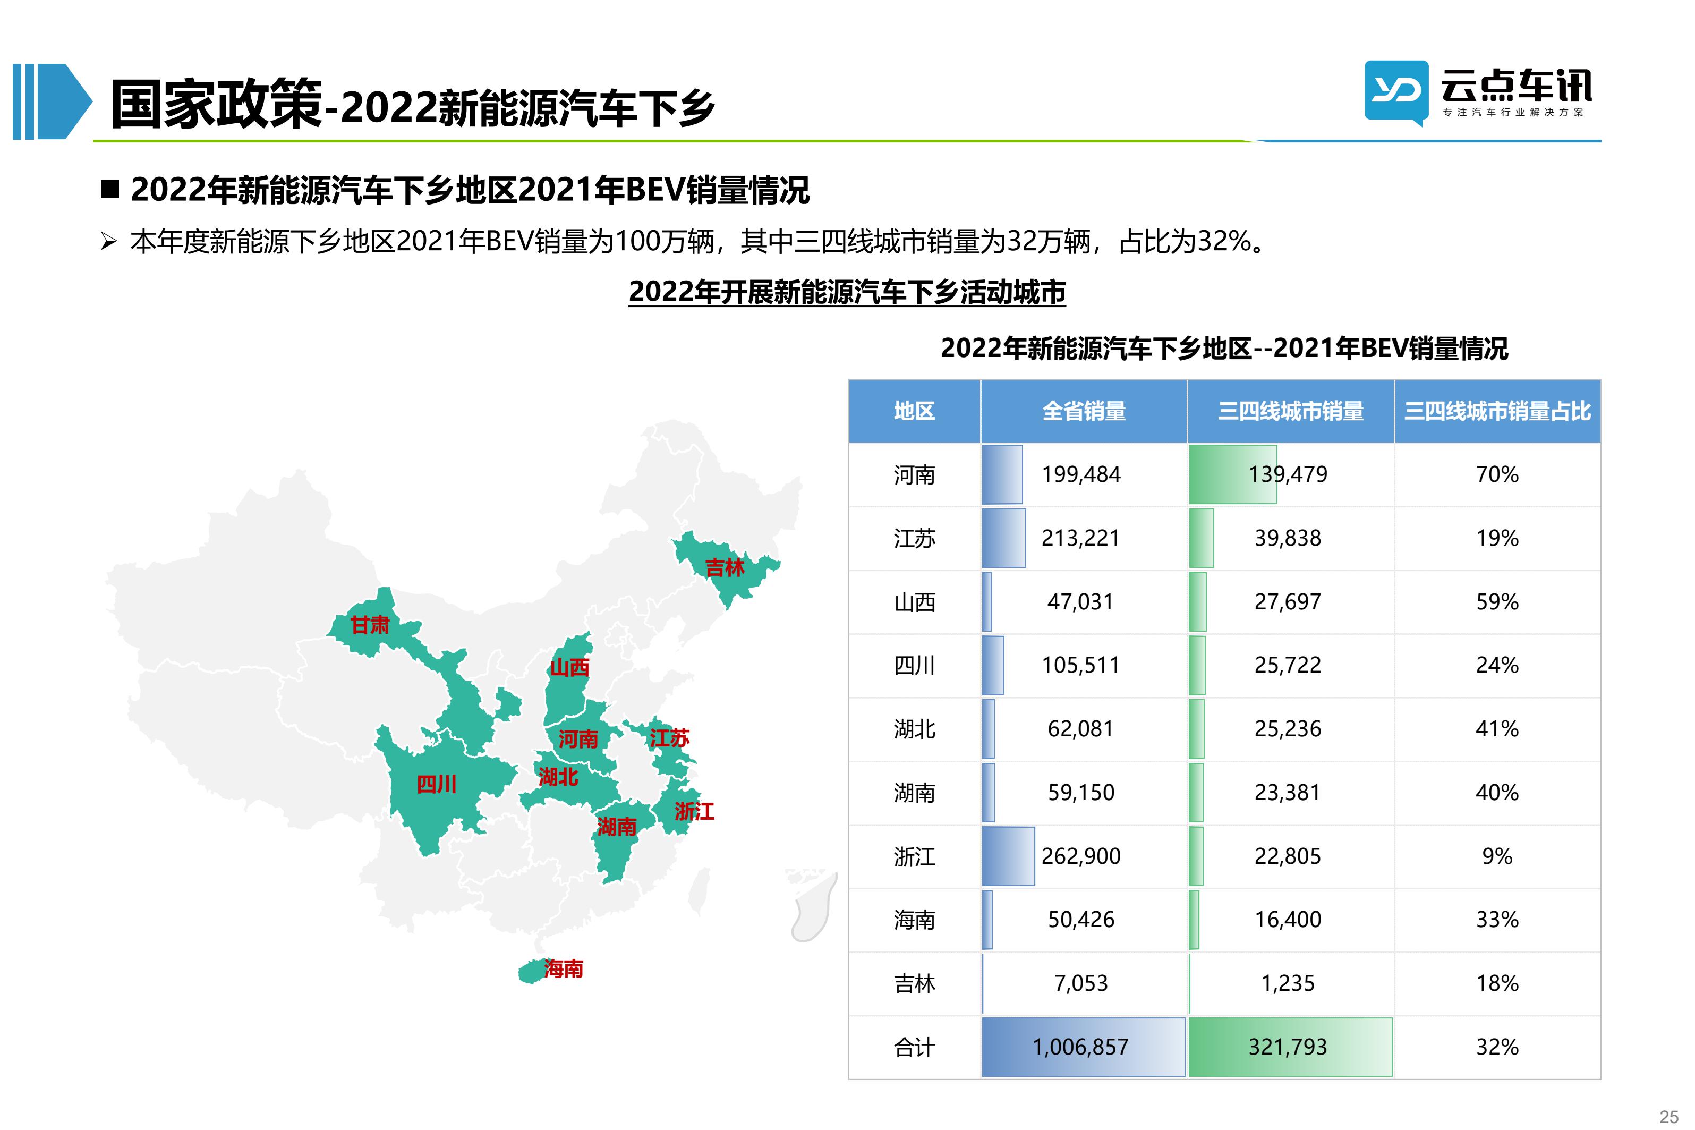Viewport: 1695px width, 1130px height.
Task: Click the 33% cell
Action: tap(1497, 920)
